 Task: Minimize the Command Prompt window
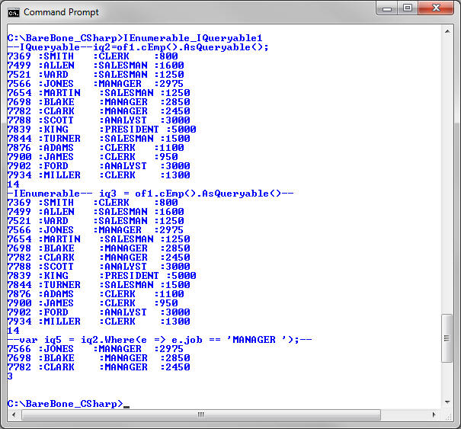(x=386, y=9)
